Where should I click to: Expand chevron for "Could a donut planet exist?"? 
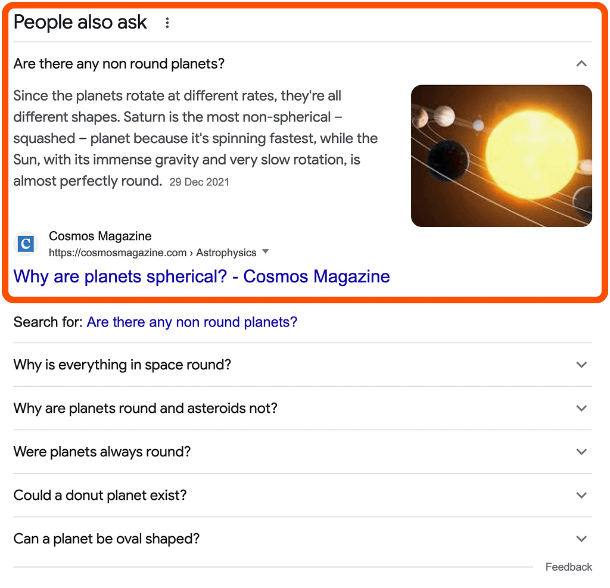(x=582, y=495)
